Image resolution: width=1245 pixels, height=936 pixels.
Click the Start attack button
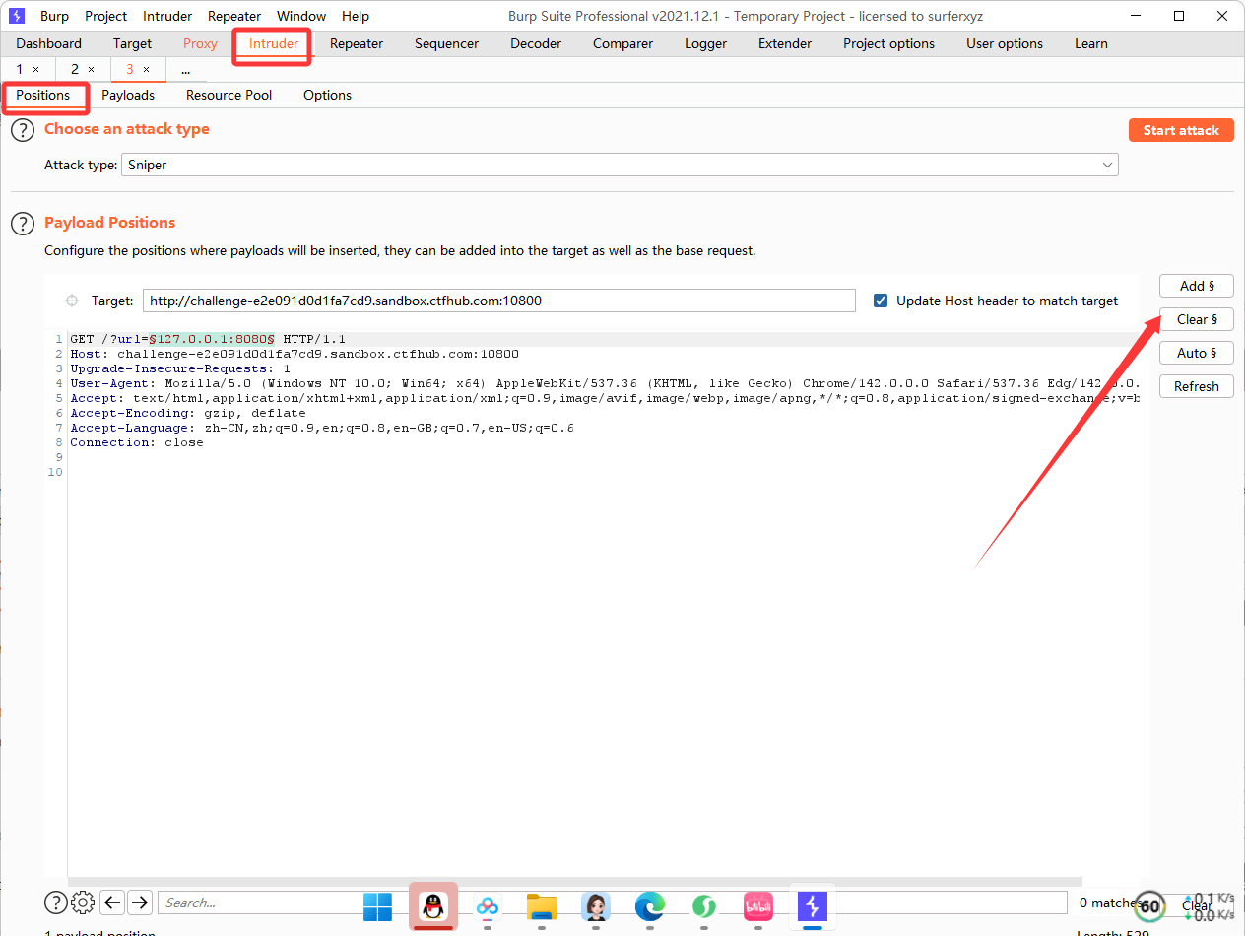[1181, 130]
